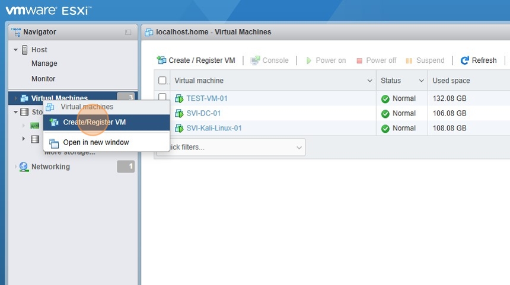Click the green Power on play icon
The width and height of the screenshot is (510, 285).
308,60
